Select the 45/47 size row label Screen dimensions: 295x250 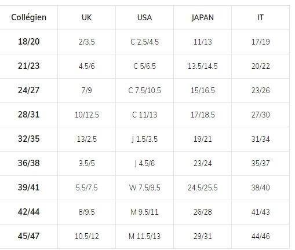pyautogui.click(x=29, y=236)
